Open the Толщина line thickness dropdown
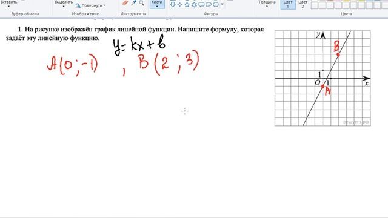This screenshot has width=388, height=218. point(267,4)
